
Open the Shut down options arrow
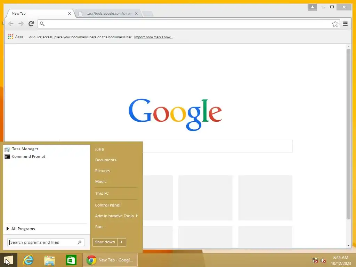pos(122,242)
